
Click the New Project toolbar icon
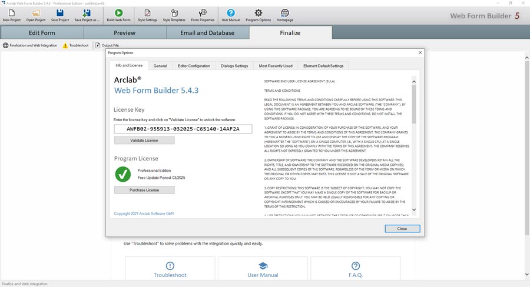(x=12, y=13)
